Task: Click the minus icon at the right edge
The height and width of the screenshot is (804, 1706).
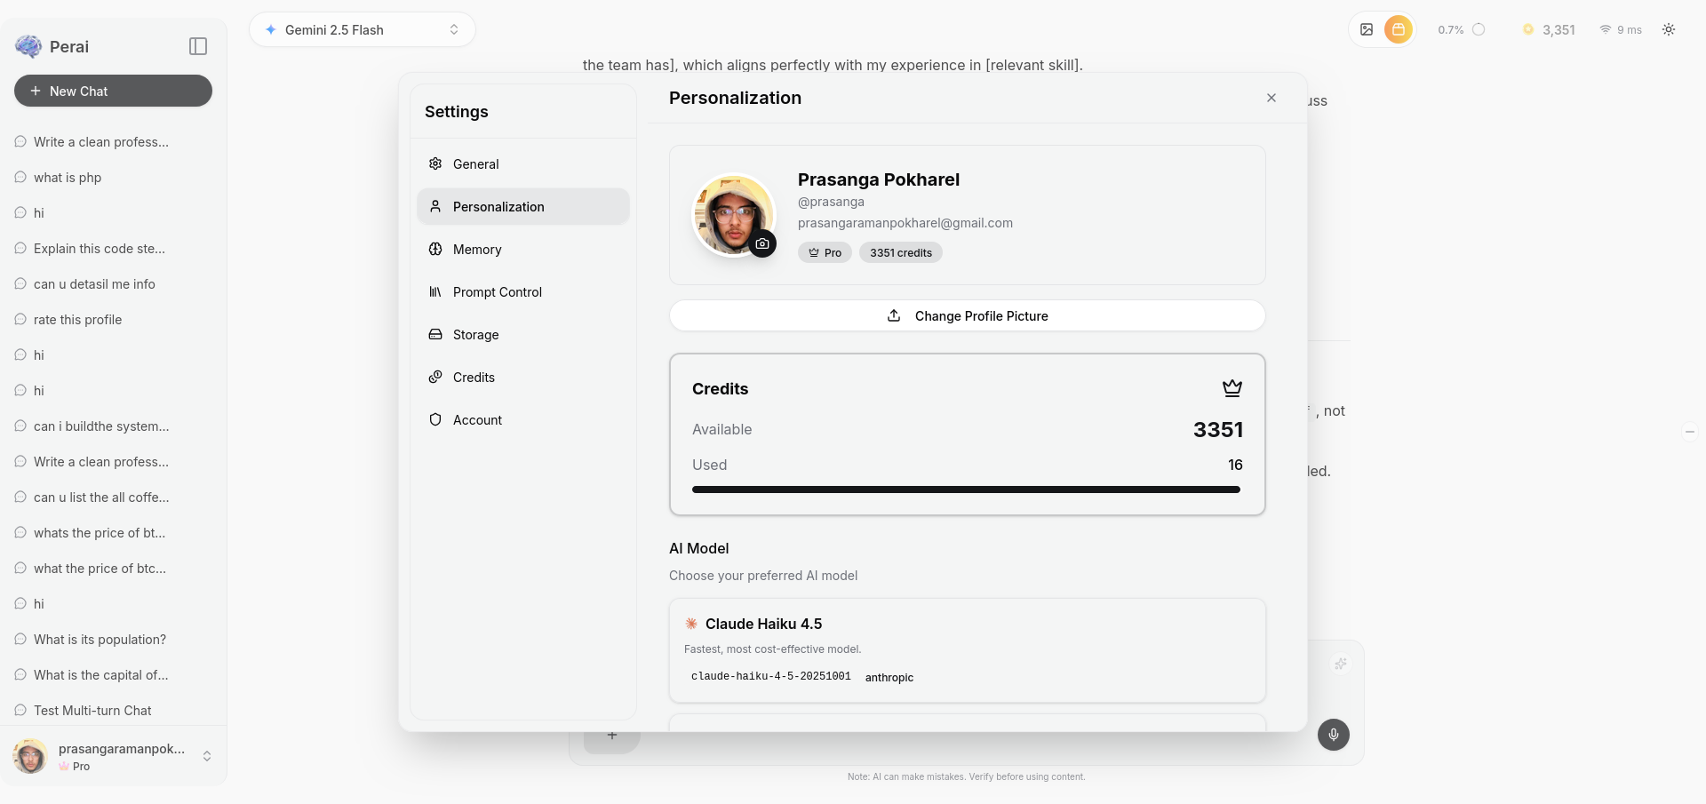Action: [1690, 432]
